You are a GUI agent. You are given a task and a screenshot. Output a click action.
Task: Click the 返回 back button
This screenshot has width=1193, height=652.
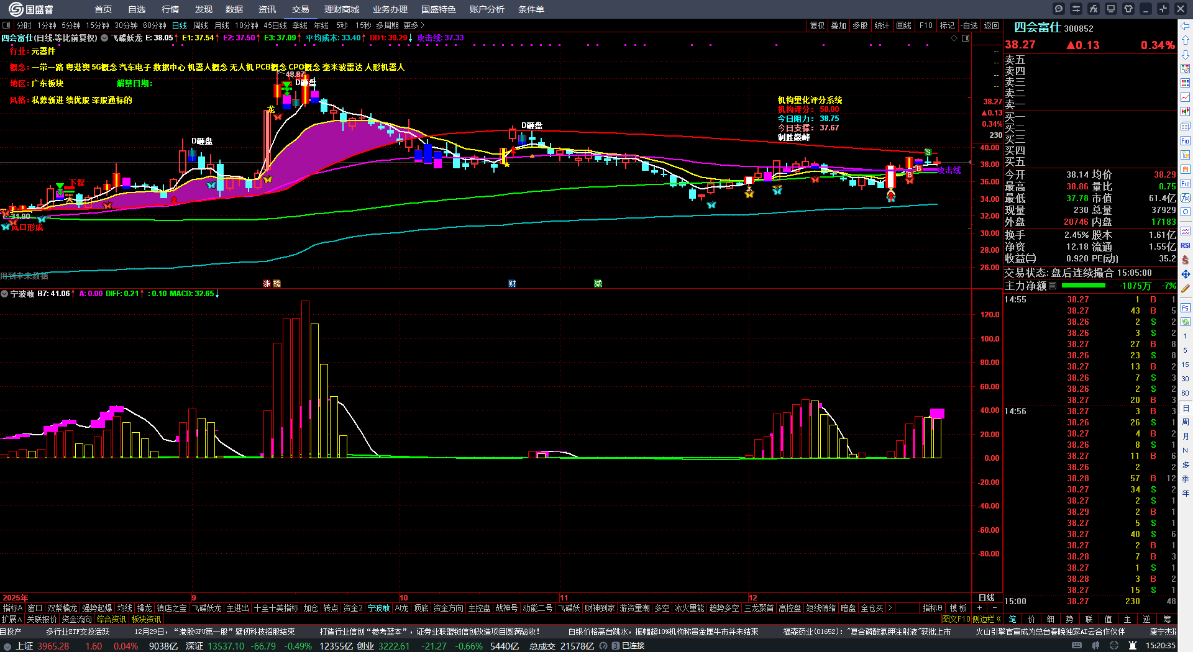click(x=992, y=25)
